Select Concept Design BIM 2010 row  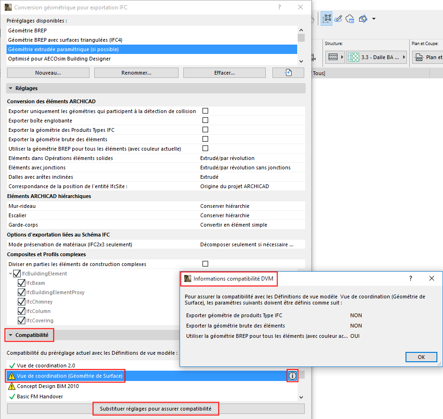pyautogui.click(x=152, y=386)
